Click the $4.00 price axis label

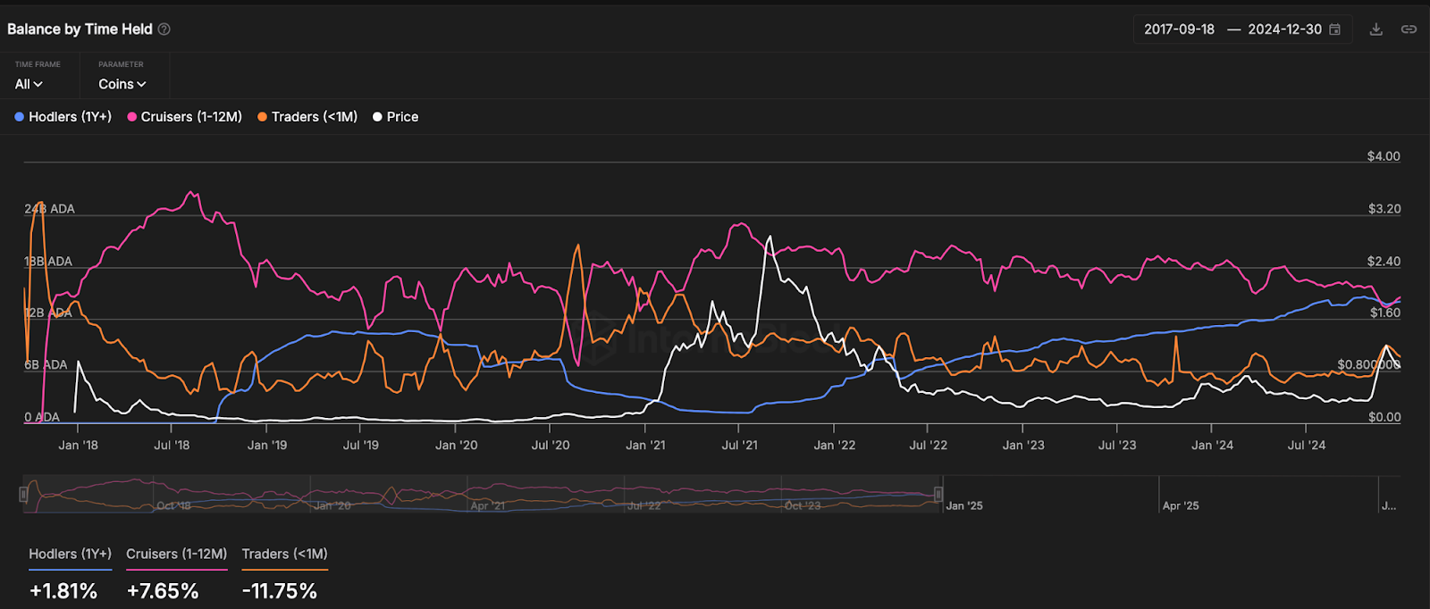(x=1384, y=156)
